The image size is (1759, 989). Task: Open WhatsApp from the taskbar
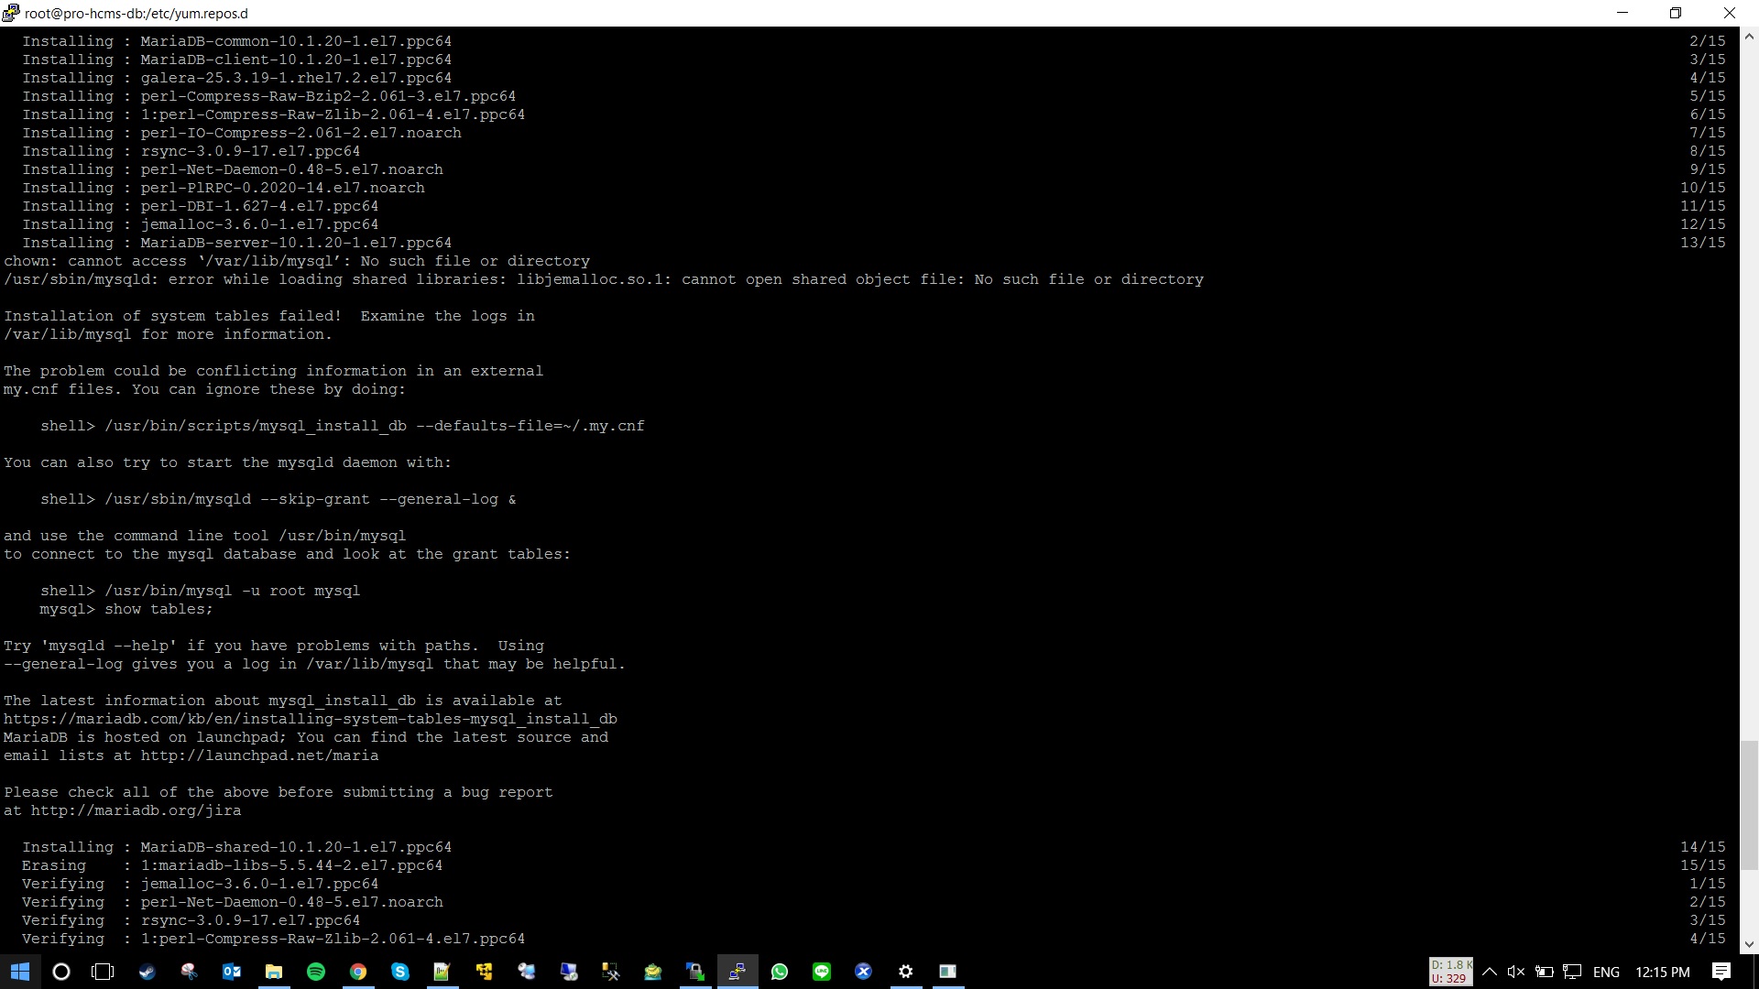[780, 972]
